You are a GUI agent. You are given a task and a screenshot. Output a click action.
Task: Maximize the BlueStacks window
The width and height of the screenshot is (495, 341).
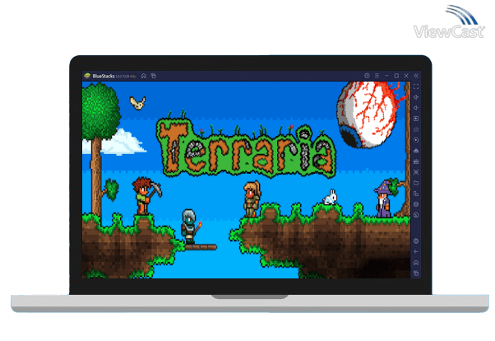tap(396, 76)
